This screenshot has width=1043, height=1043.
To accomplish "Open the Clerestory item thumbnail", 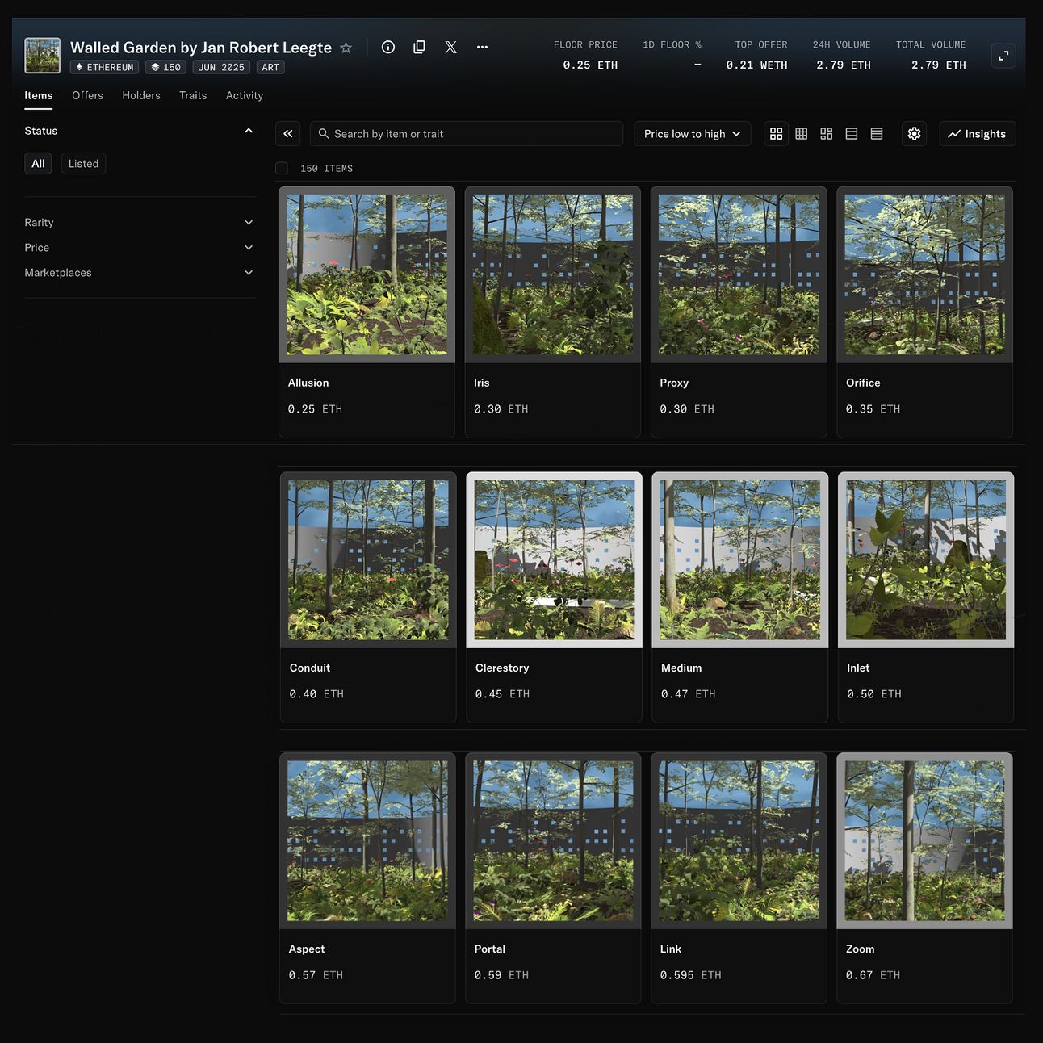I will point(554,560).
